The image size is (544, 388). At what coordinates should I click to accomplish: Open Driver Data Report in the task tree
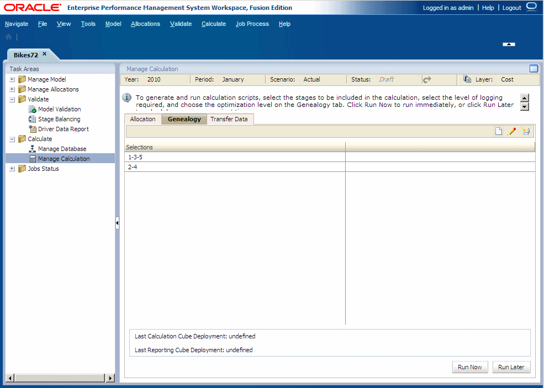[x=64, y=129]
